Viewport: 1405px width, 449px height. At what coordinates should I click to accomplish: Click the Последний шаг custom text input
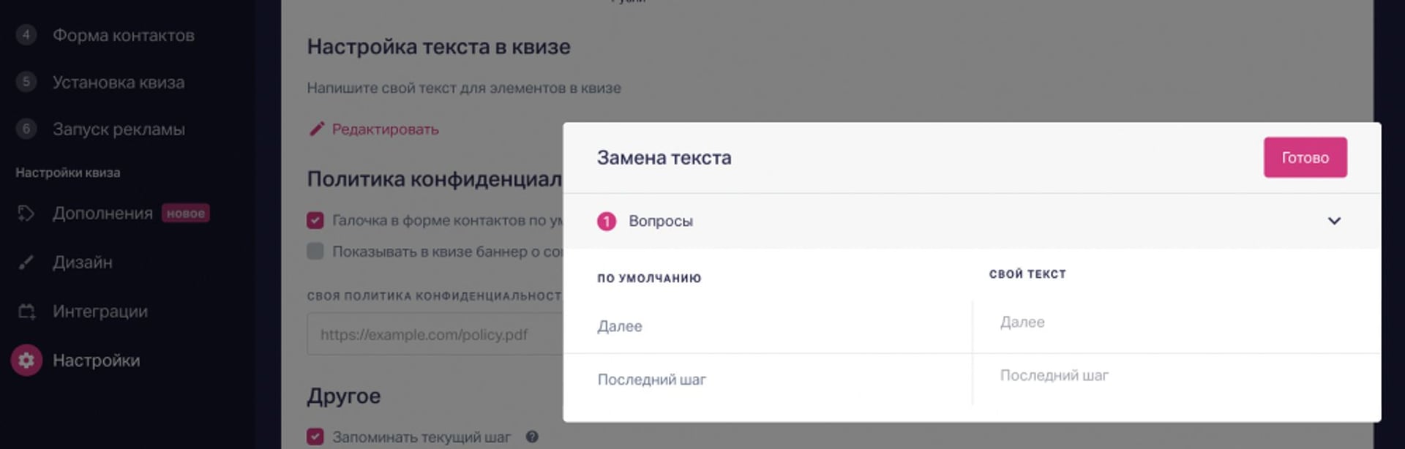coord(1177,375)
